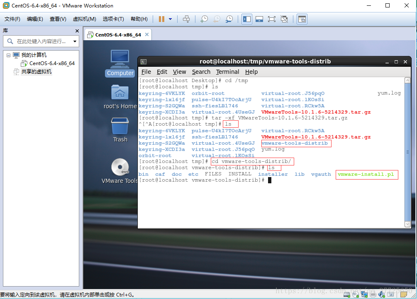
Task: Open the power options dropdown arrow
Action: pyautogui.click(x=170, y=19)
